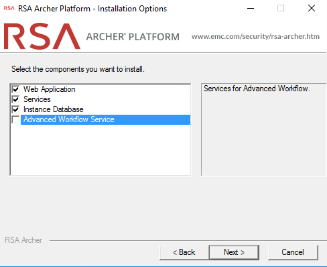Uncheck the Instance Database checkbox
Image resolution: width=327 pixels, height=267 pixels.
tap(15, 109)
